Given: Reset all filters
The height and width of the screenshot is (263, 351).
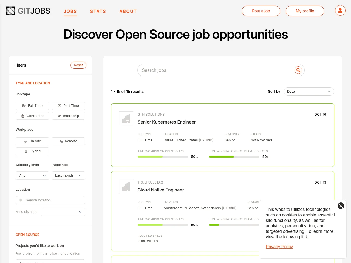Looking at the screenshot, I should tap(78, 65).
